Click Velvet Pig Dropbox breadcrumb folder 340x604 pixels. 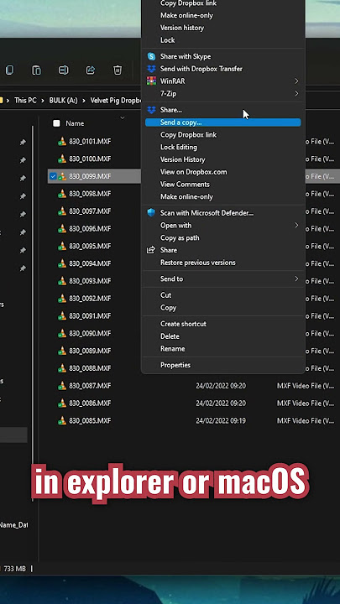point(116,101)
